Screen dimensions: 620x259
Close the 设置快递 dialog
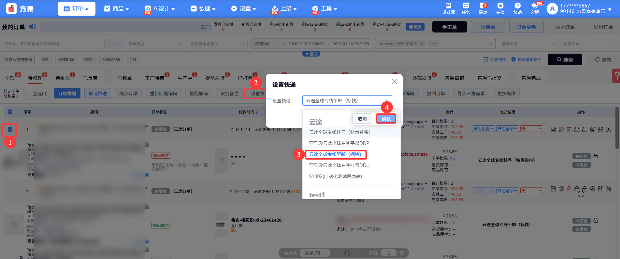tap(394, 82)
